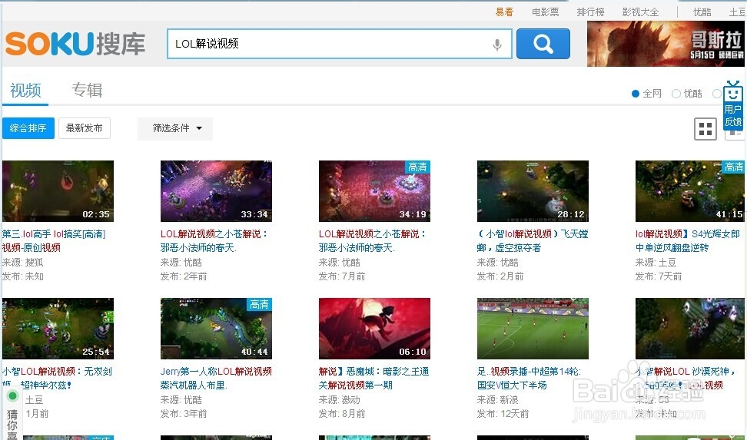747x440 pixels.
Task: Open 小智解说LOL 沙漠死神 title link
Action: click(686, 378)
